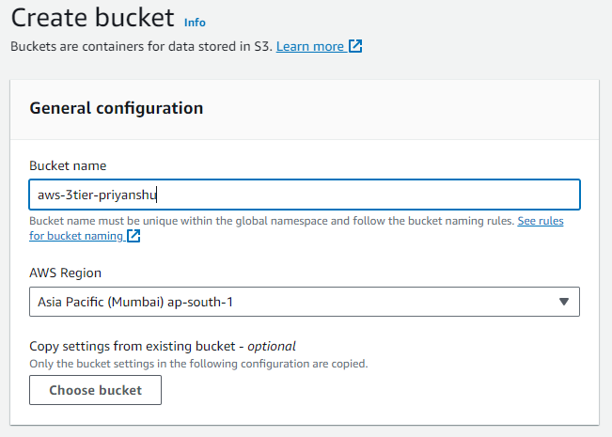Click the AWS Region dropdown arrow
This screenshot has height=437, width=612.
click(x=564, y=302)
